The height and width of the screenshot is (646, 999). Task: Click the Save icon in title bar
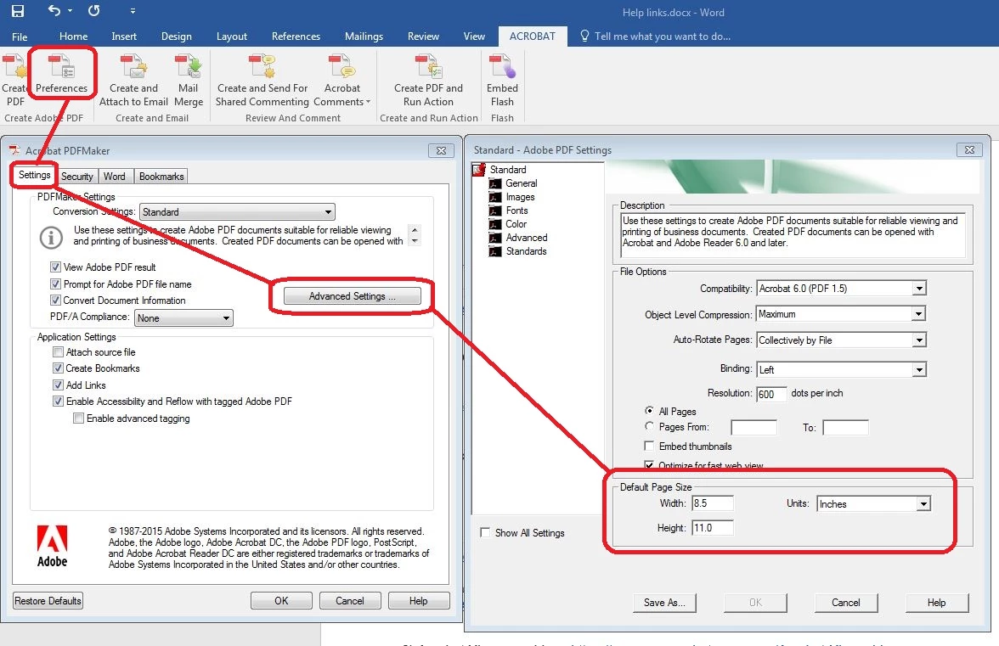coord(17,11)
